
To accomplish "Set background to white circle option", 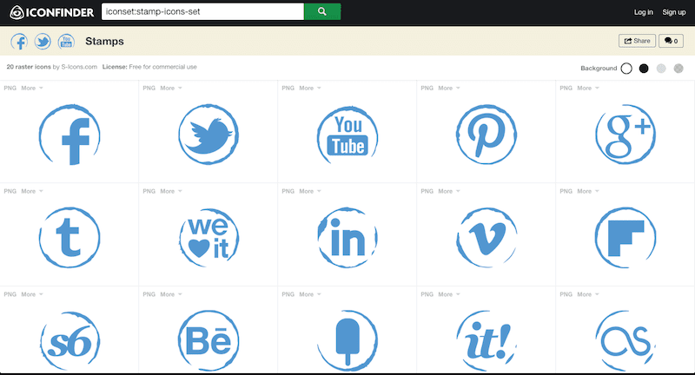I will click(x=626, y=68).
